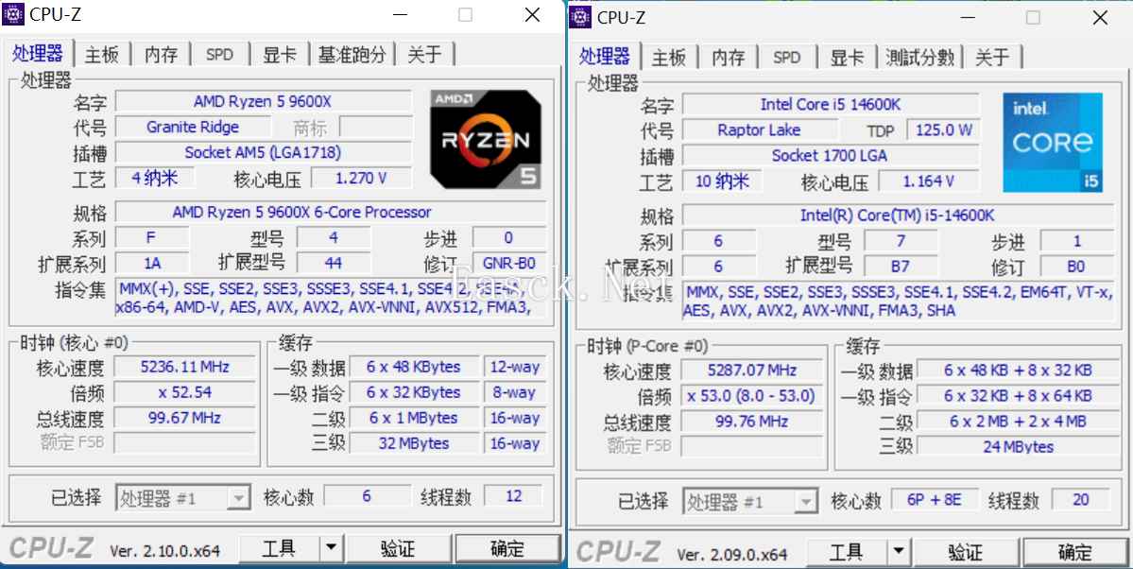Click the Granite Ridge code name field
1133x569 pixels.
tap(192, 128)
